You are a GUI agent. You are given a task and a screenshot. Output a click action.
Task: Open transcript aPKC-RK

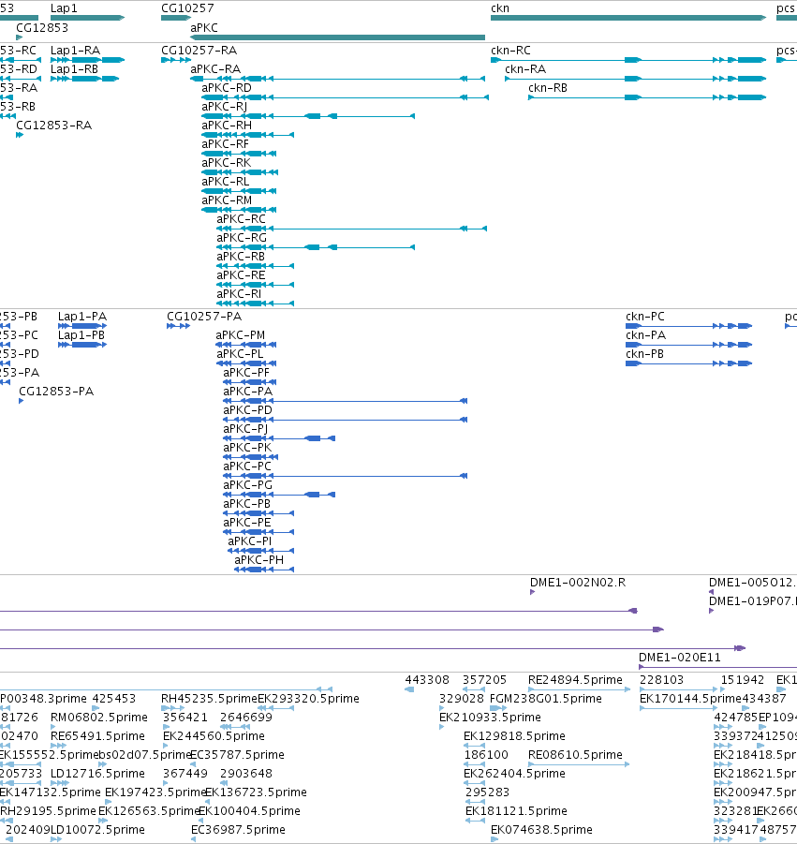click(x=227, y=163)
